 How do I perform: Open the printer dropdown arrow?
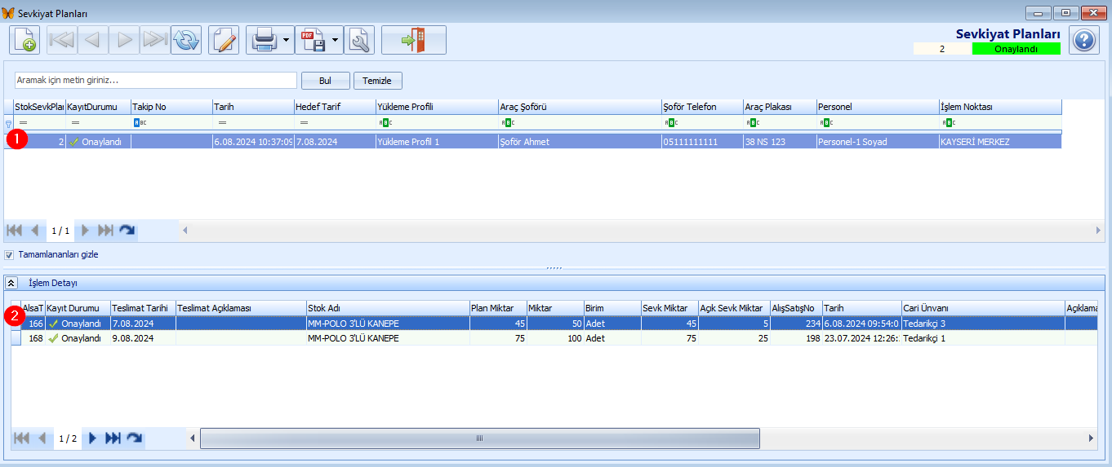tap(287, 40)
